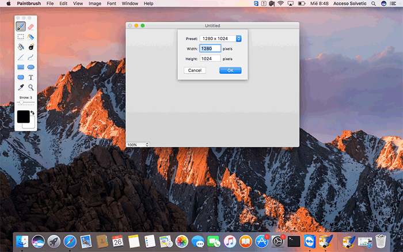Open Calendar in the Dock
The height and width of the screenshot is (252, 403).
point(117,242)
